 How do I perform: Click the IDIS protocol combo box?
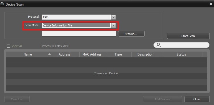[79, 17]
